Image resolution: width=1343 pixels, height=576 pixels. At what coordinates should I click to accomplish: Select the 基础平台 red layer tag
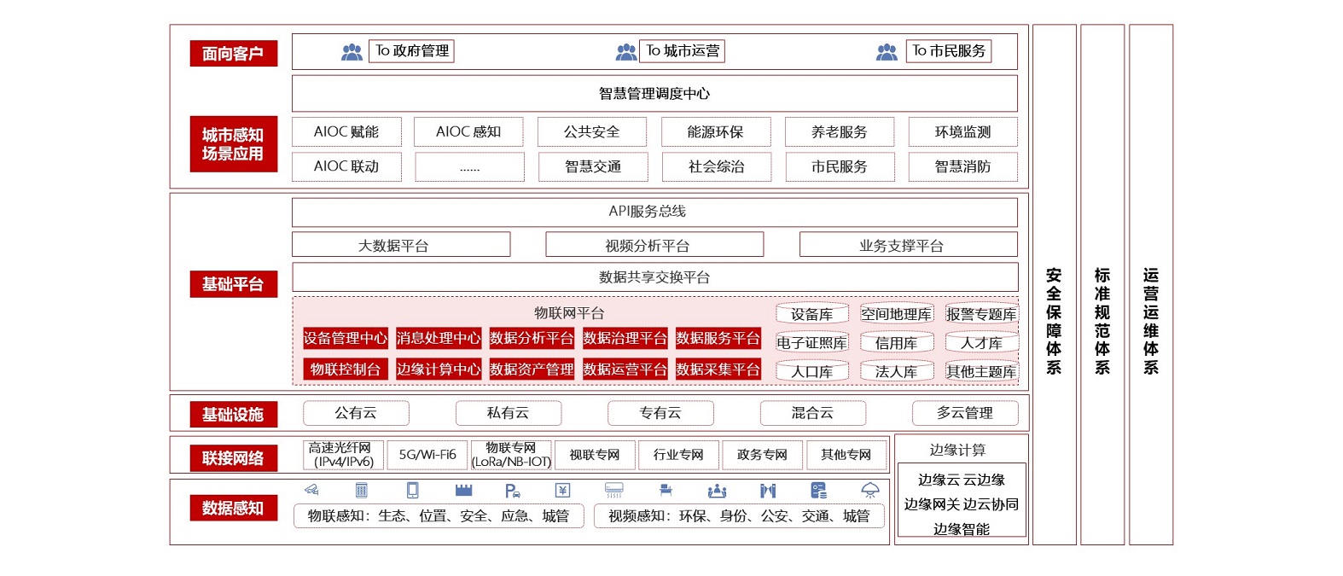click(233, 284)
